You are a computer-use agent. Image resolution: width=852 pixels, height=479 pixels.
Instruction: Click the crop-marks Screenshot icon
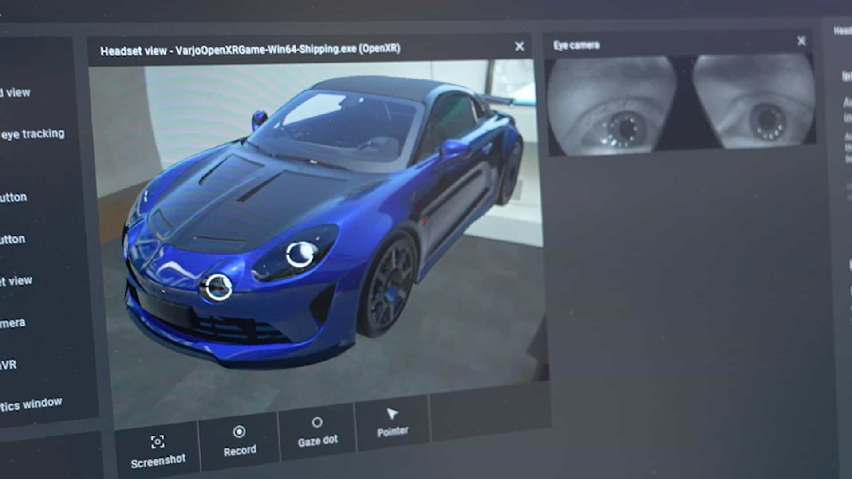pyautogui.click(x=158, y=441)
